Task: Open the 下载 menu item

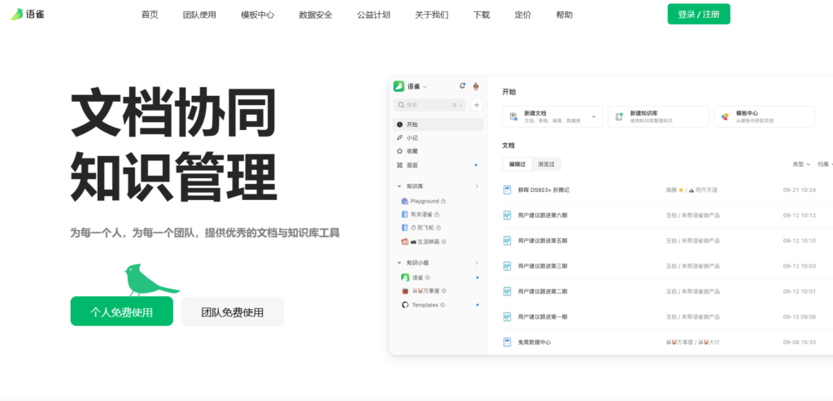Action: (x=482, y=15)
